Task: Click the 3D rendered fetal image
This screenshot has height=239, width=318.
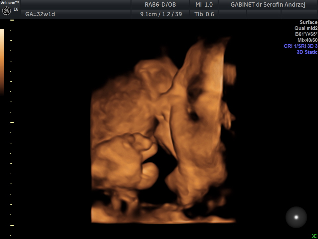Action: point(163,130)
